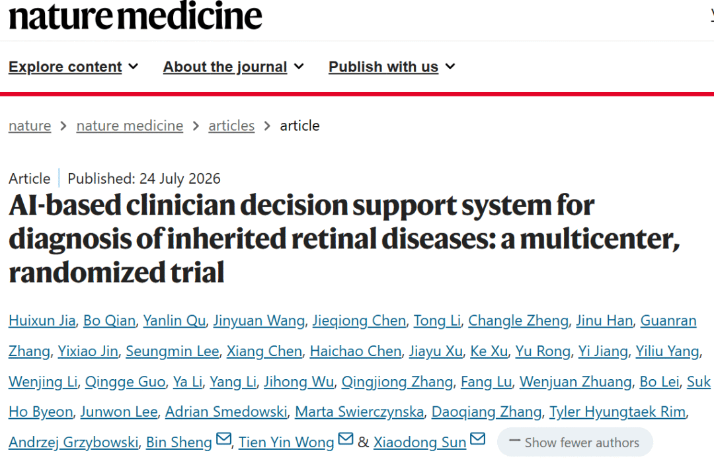This screenshot has width=714, height=471.
Task: Open author link Andrzej Grzybowski
Action: pyautogui.click(x=73, y=443)
